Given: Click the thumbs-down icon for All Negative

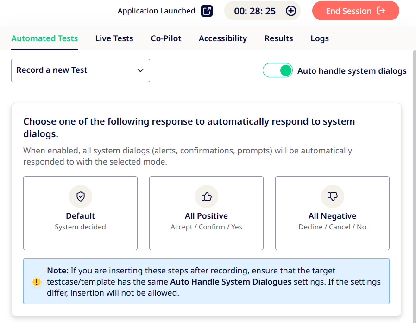Looking at the screenshot, I should [x=333, y=196].
